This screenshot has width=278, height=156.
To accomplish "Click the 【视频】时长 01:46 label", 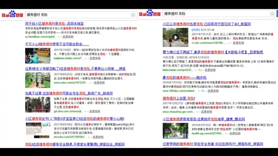I will click(x=203, y=30).
